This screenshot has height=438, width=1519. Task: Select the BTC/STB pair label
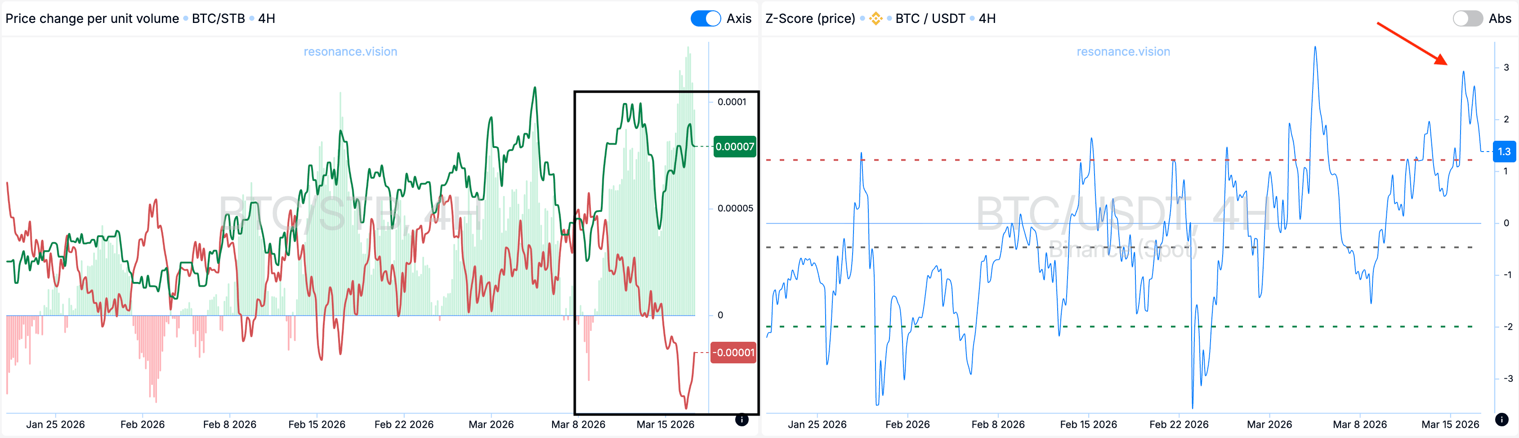point(218,19)
